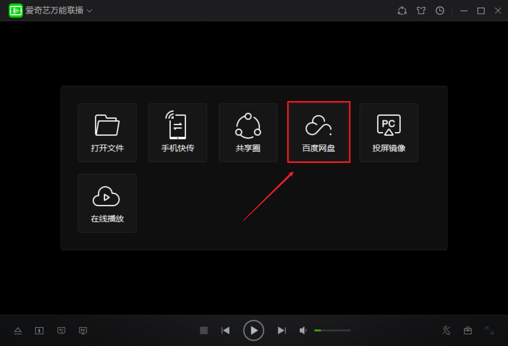Show play history clock icon
Viewport: 508px width, 346px height.
pyautogui.click(x=440, y=11)
